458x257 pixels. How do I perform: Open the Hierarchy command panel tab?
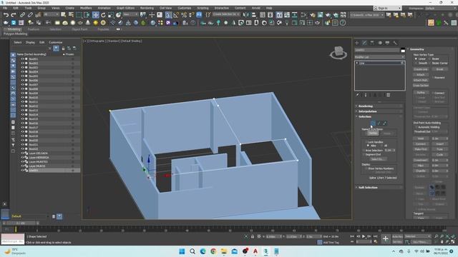[372, 43]
